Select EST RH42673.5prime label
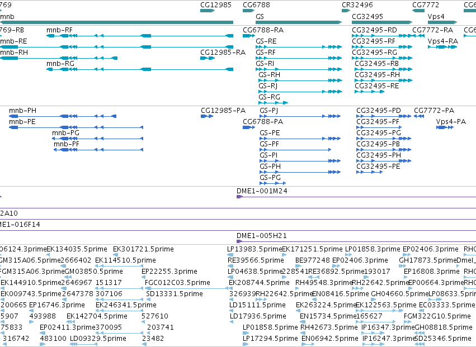 pyautogui.click(x=329, y=328)
